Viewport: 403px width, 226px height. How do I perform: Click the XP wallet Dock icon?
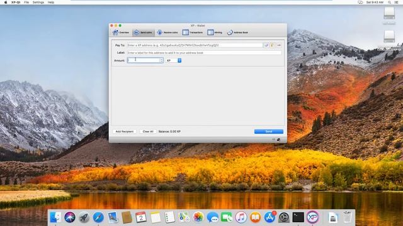(x=312, y=217)
